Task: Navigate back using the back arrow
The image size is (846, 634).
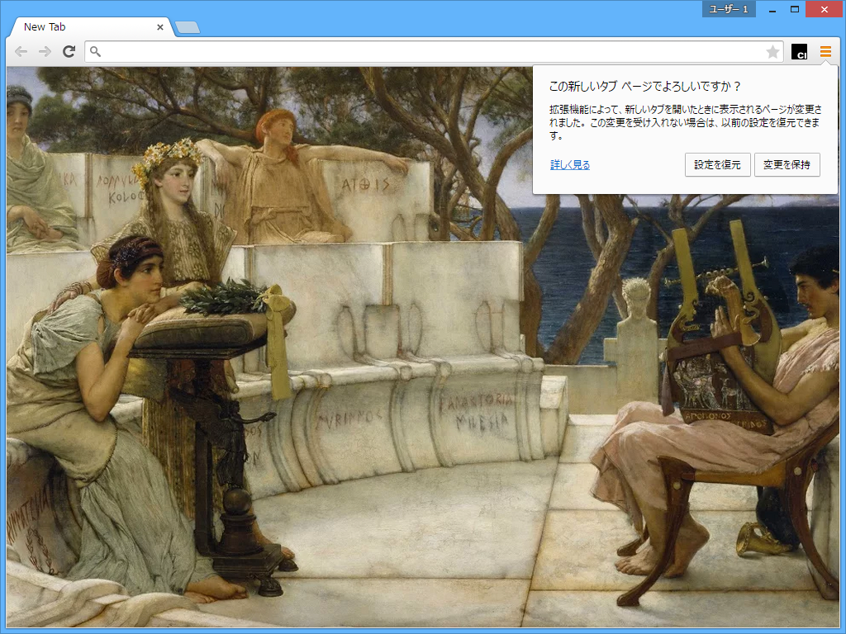Action: coord(21,51)
